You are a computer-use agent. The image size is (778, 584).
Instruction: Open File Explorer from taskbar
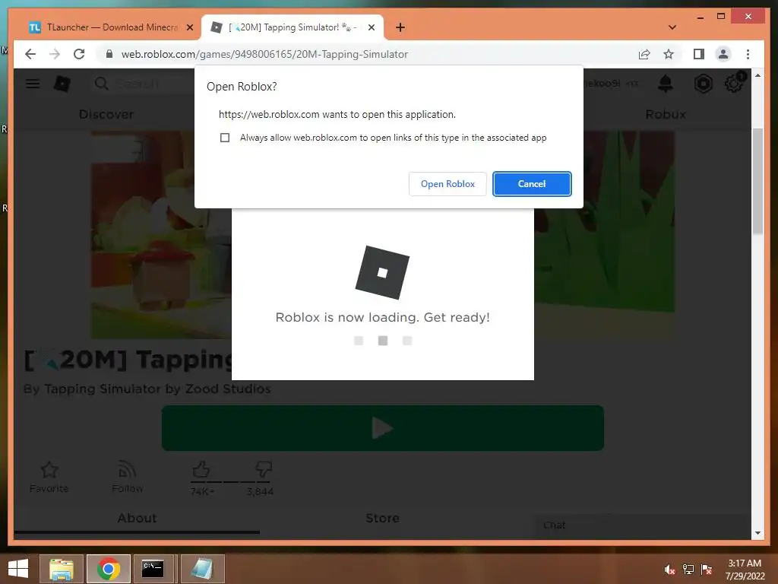coord(62,569)
